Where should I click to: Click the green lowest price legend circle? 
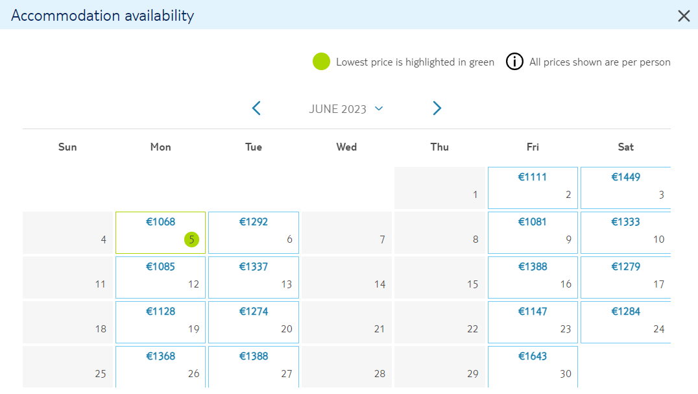click(321, 62)
